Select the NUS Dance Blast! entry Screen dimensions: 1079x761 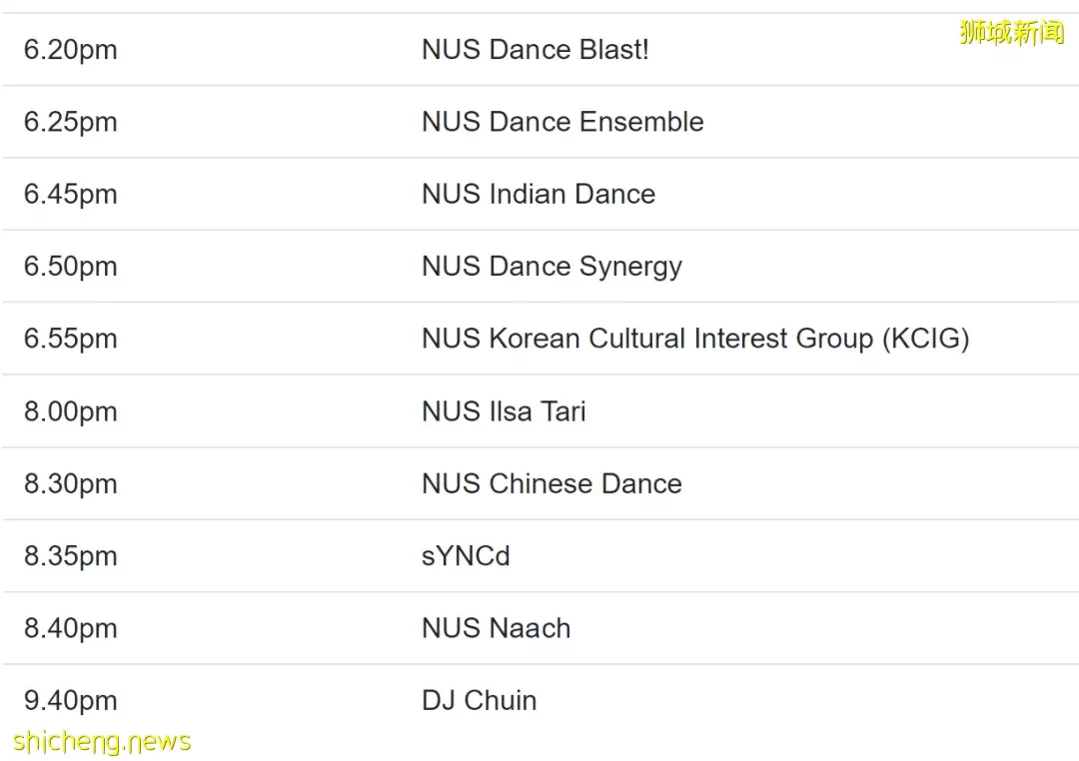tap(536, 50)
